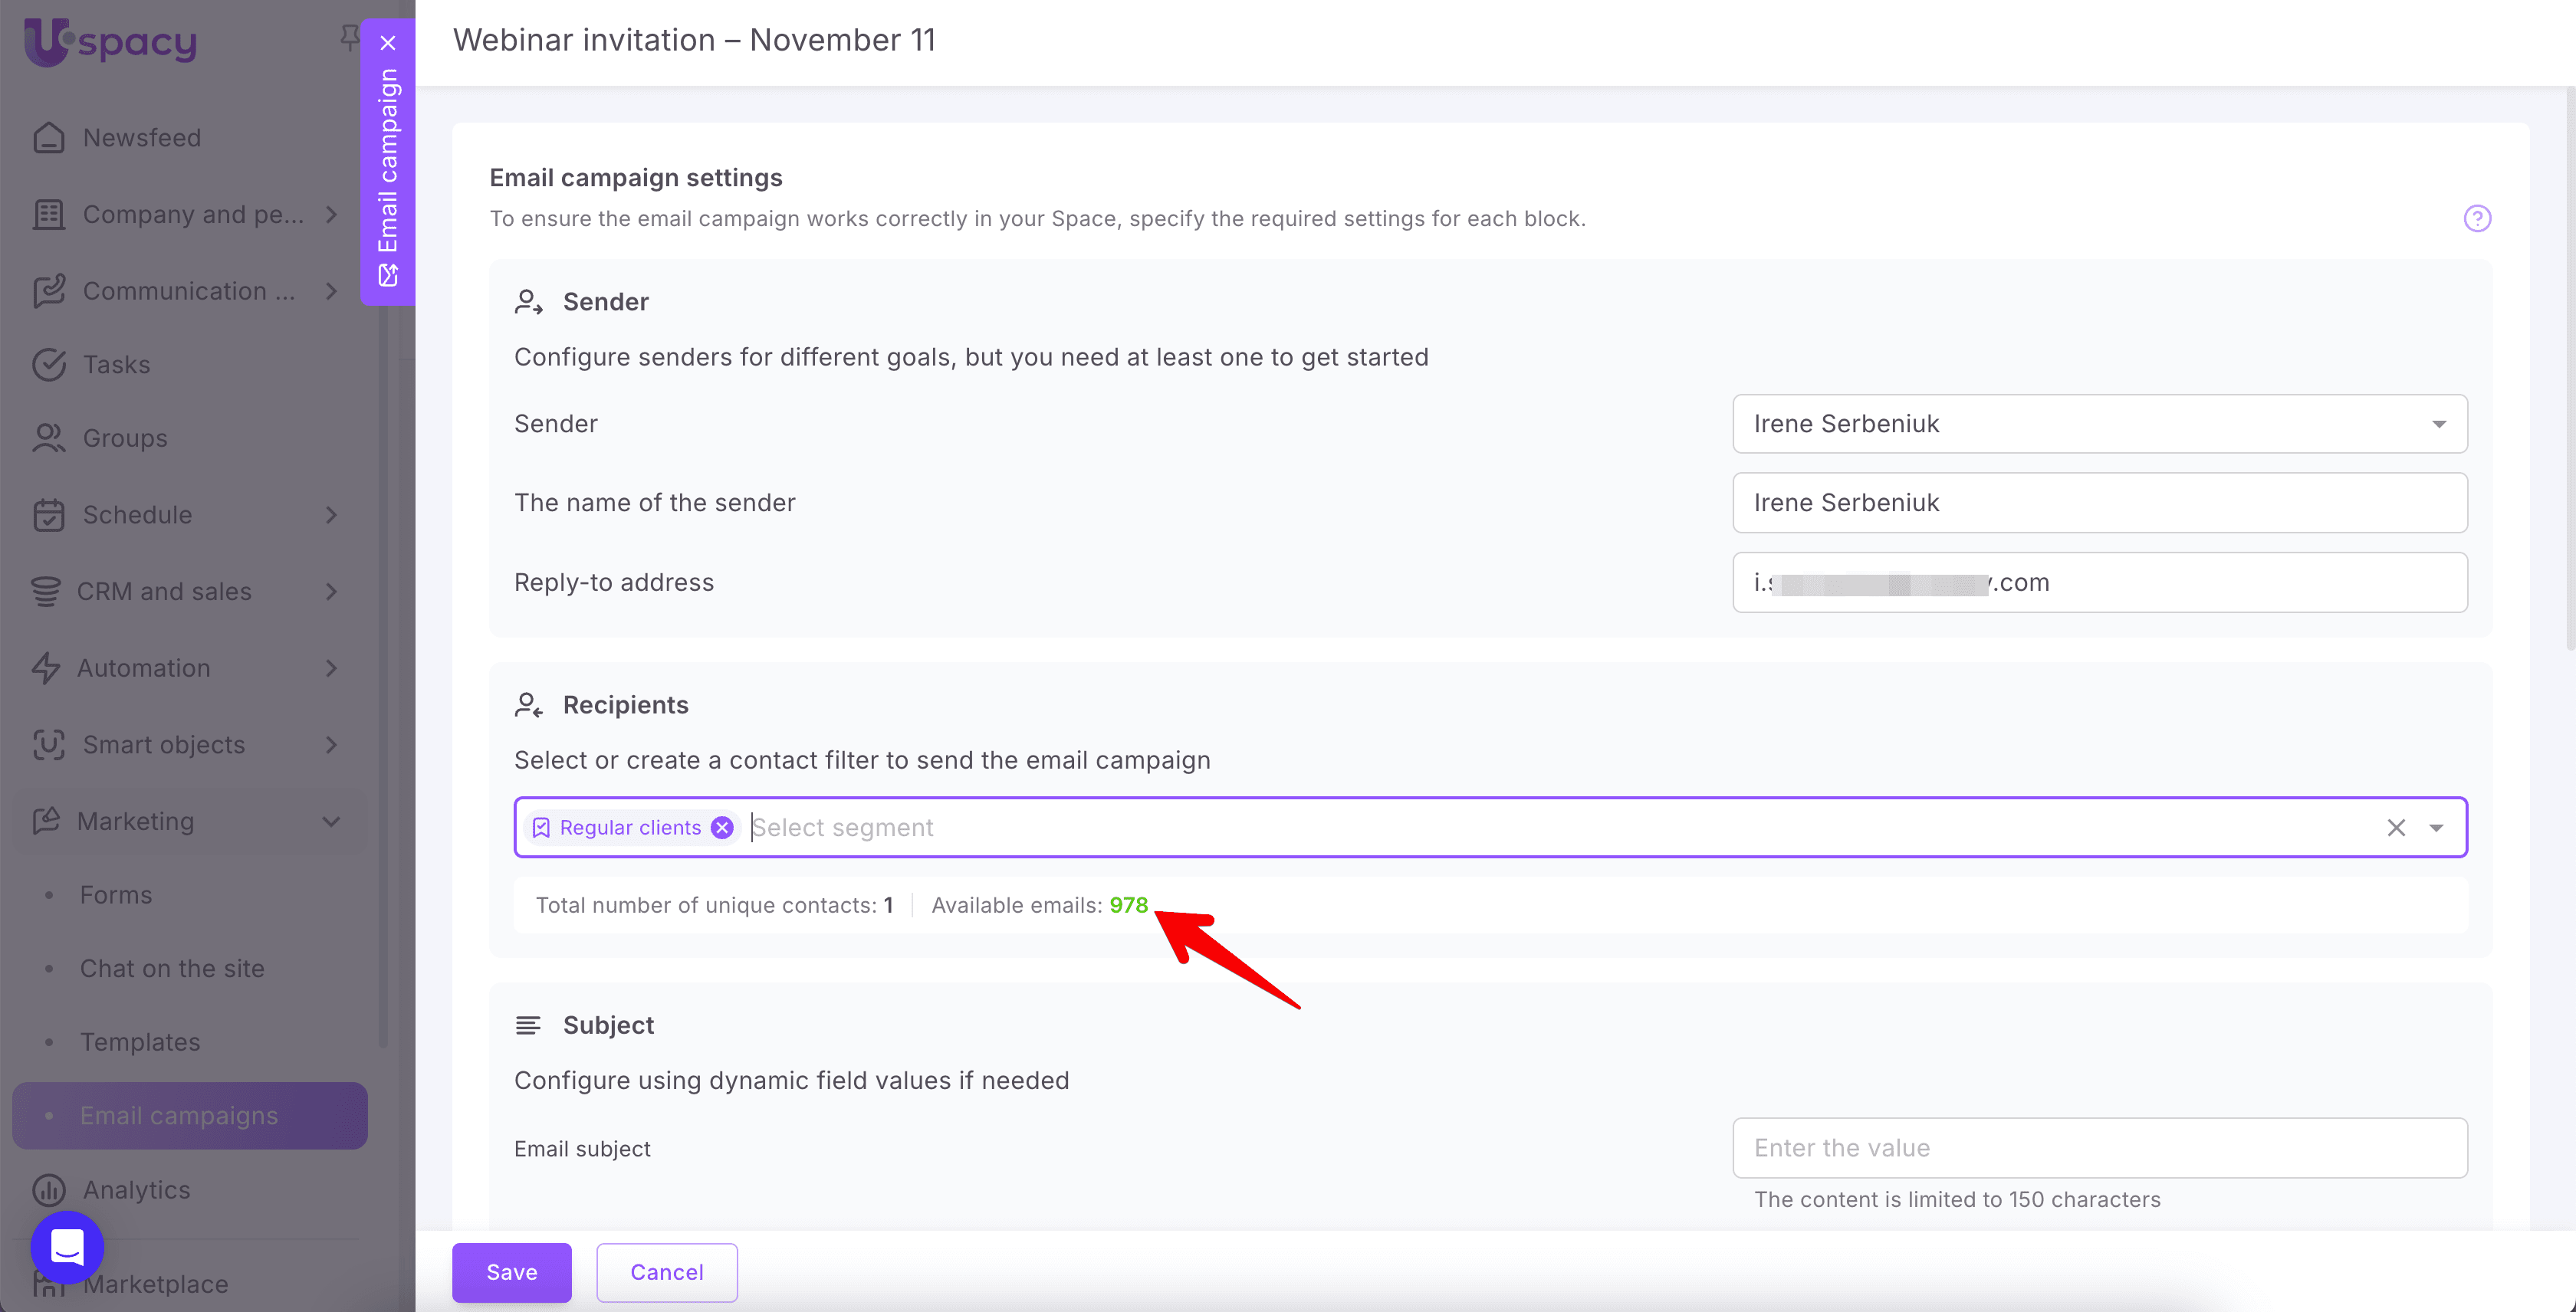
Task: Expand the segment selection dropdown arrow
Action: 2436,828
